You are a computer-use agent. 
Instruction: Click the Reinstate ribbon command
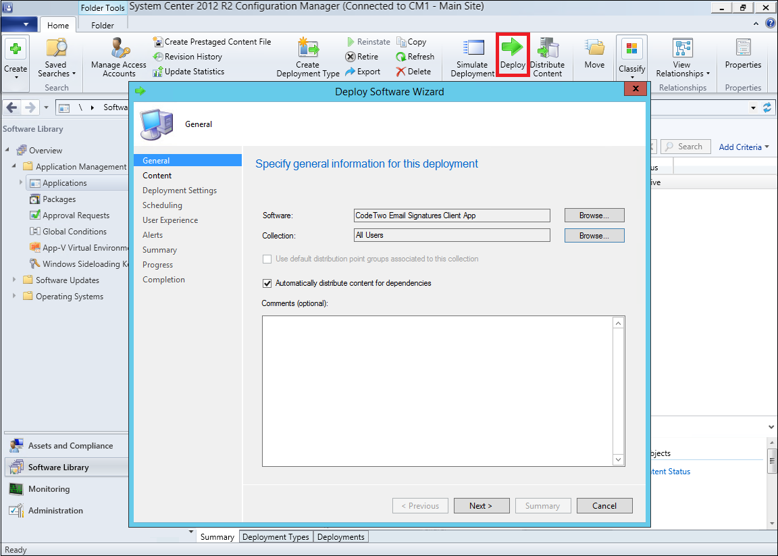pos(367,42)
